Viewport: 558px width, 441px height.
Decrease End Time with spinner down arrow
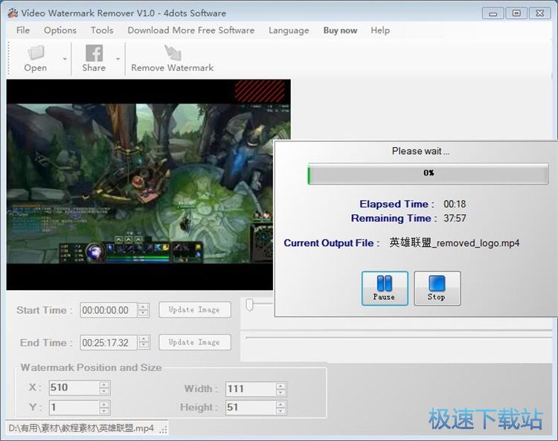point(144,347)
